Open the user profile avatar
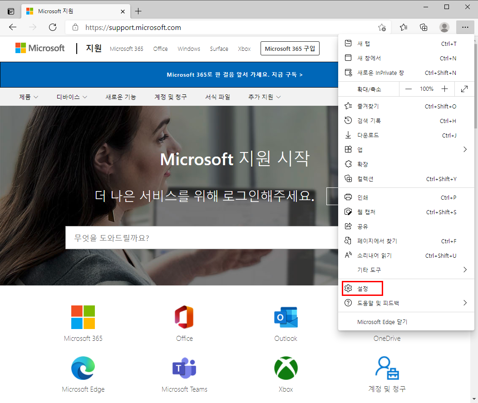 (x=444, y=27)
